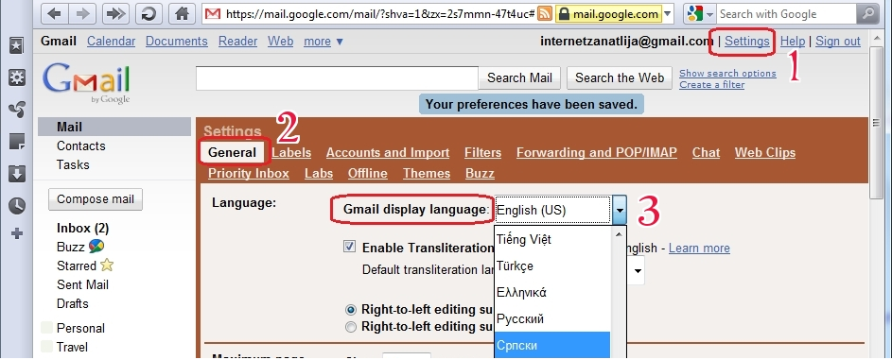Viewport: 892px width, 360px height.
Task: Open the Notes panel icon in sidebar
Action: tap(16, 142)
